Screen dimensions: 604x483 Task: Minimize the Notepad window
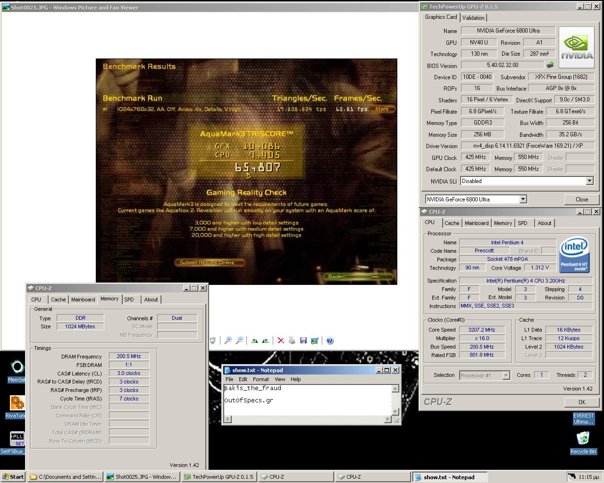378,370
